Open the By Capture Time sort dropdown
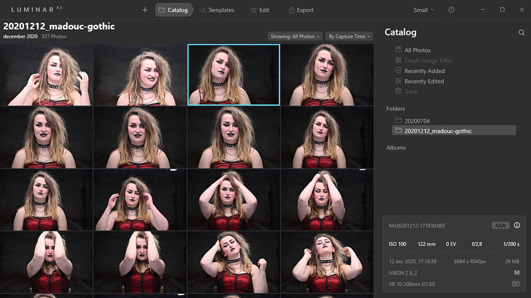 point(349,36)
